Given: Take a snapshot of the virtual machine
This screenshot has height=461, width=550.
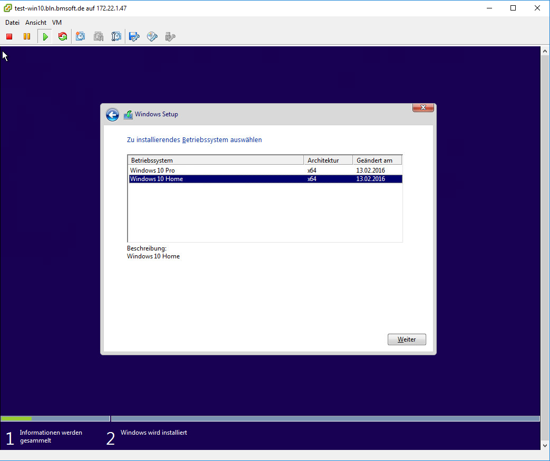Looking at the screenshot, I should coord(80,36).
